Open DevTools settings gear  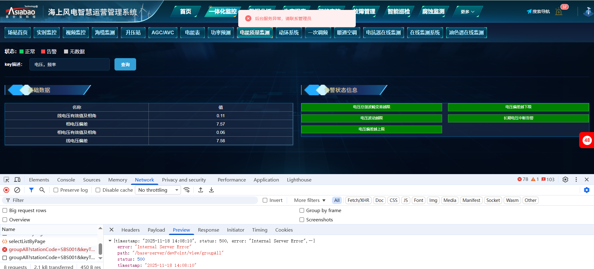point(565,180)
